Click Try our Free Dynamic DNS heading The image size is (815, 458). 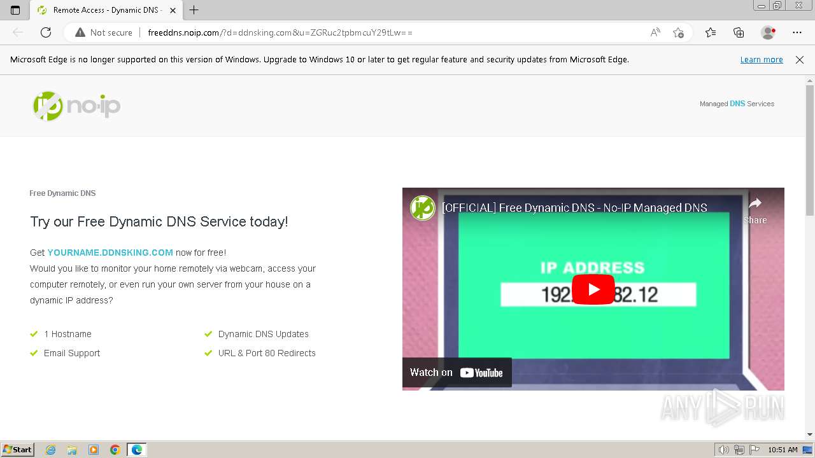[x=159, y=222]
